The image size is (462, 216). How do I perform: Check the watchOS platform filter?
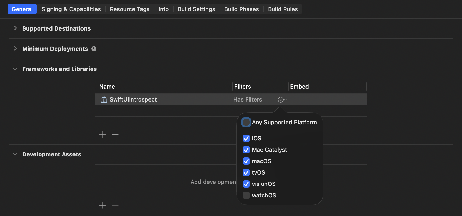click(246, 195)
